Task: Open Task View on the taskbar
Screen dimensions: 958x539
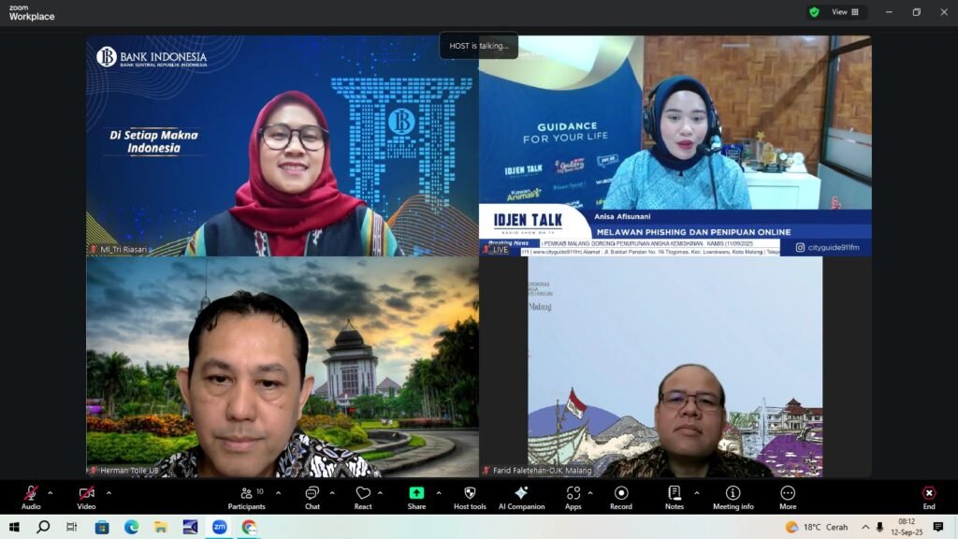Action: pos(71,527)
